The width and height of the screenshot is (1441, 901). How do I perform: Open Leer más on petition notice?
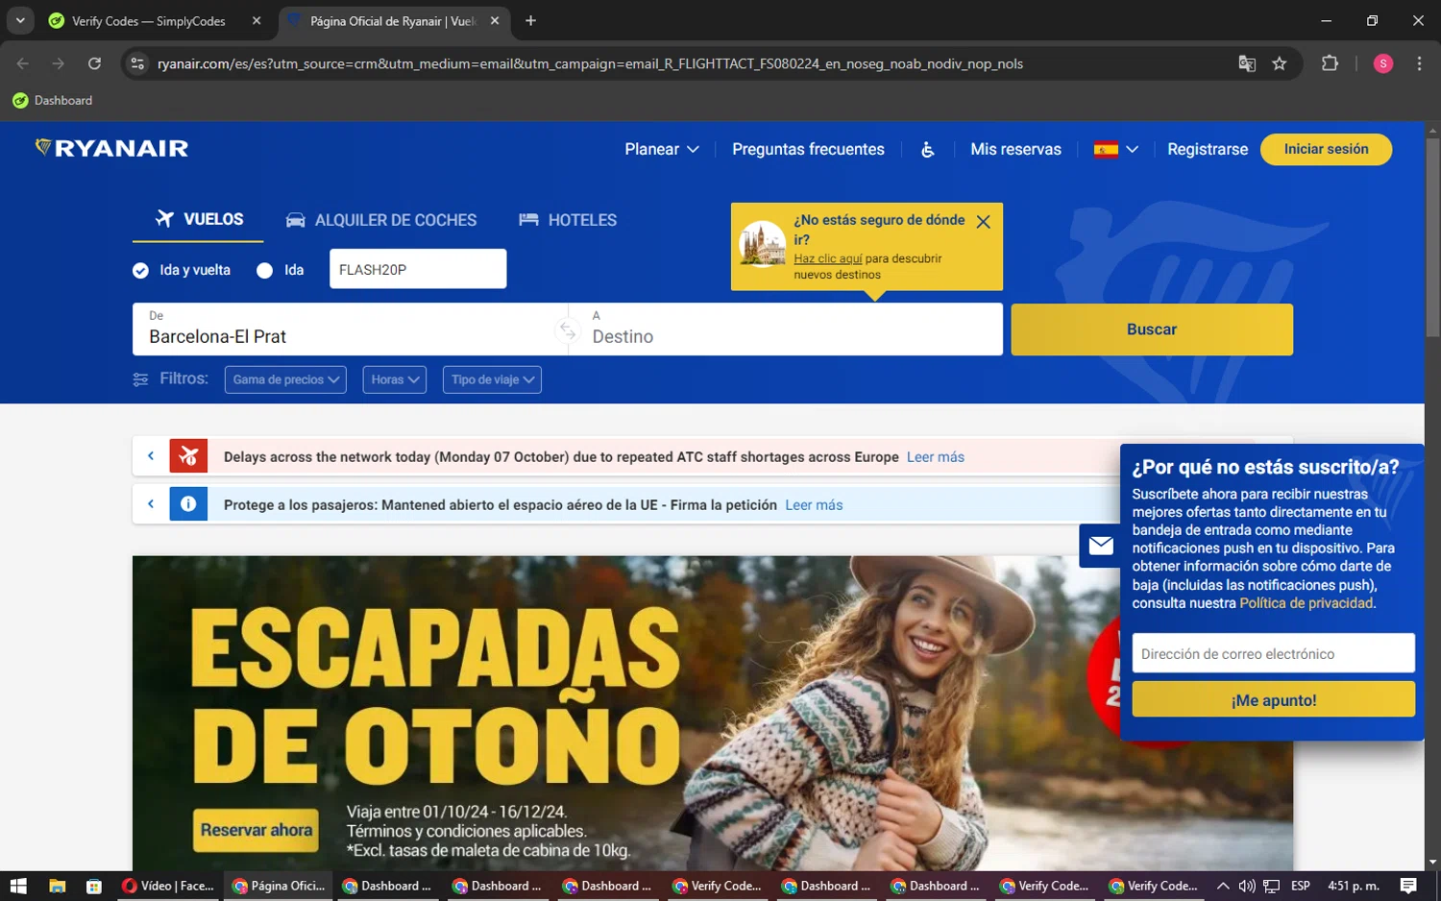coord(814,505)
